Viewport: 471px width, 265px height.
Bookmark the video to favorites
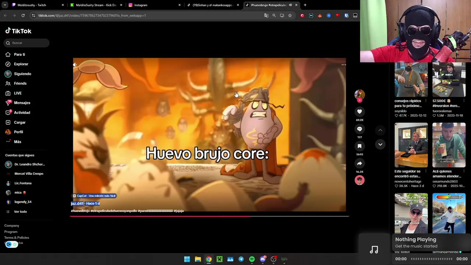point(360,146)
